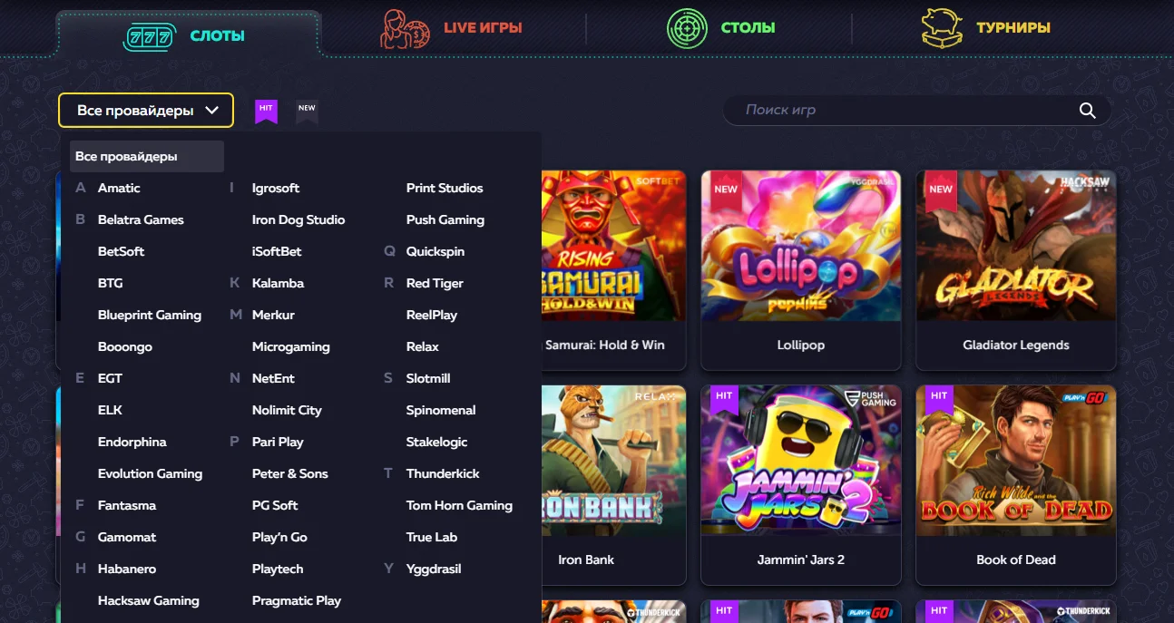Viewport: 1174px width, 623px height.
Task: Choose Relax provider in list
Action: click(x=423, y=346)
